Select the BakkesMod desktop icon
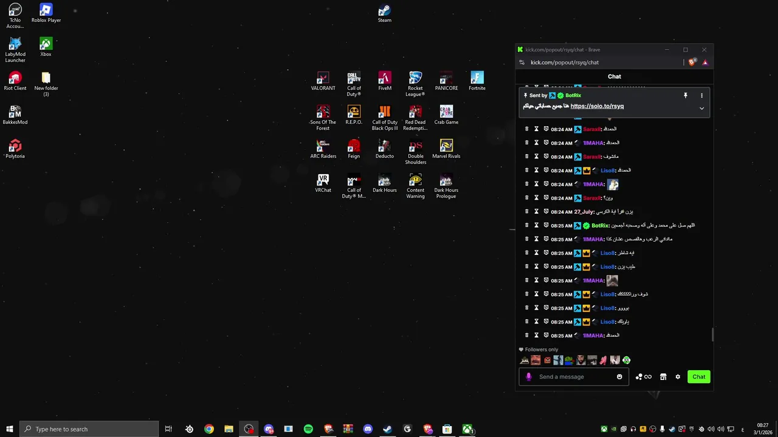 click(15, 115)
